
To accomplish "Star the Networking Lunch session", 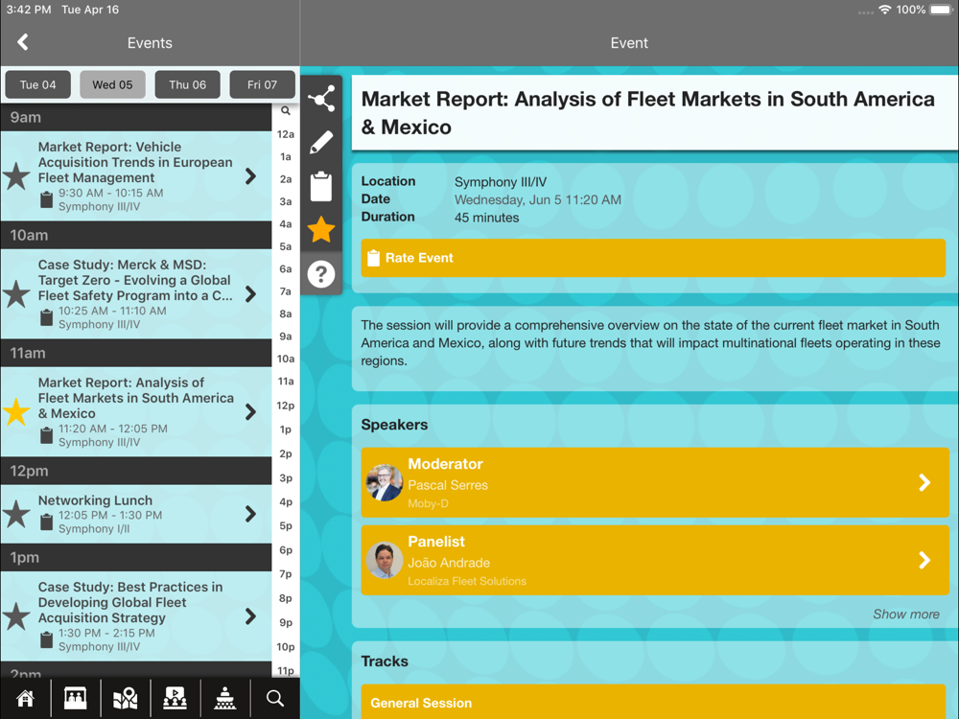I will 16,515.
